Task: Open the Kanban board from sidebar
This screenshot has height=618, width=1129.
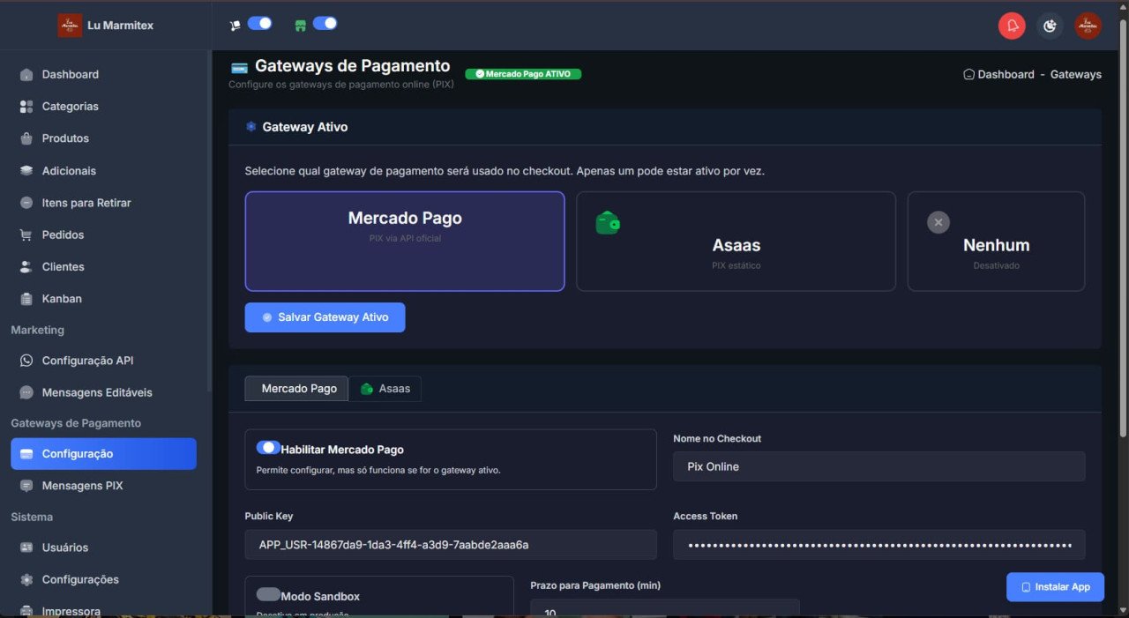Action: pos(62,298)
